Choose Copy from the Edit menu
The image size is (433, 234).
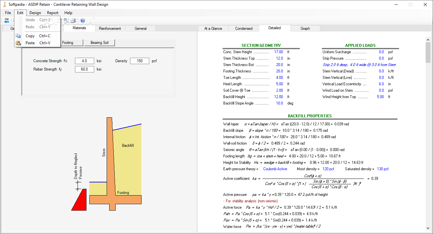37,36
